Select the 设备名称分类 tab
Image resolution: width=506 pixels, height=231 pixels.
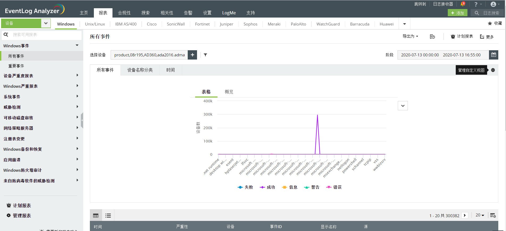[x=140, y=70]
